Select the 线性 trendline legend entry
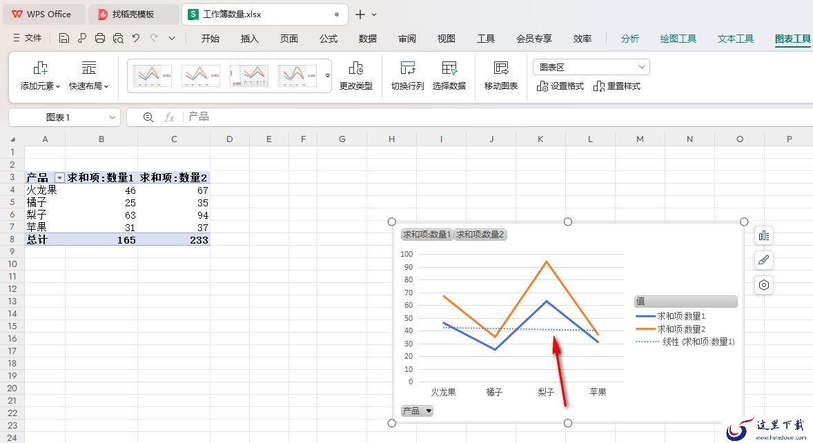This screenshot has height=443, width=813. [685, 342]
